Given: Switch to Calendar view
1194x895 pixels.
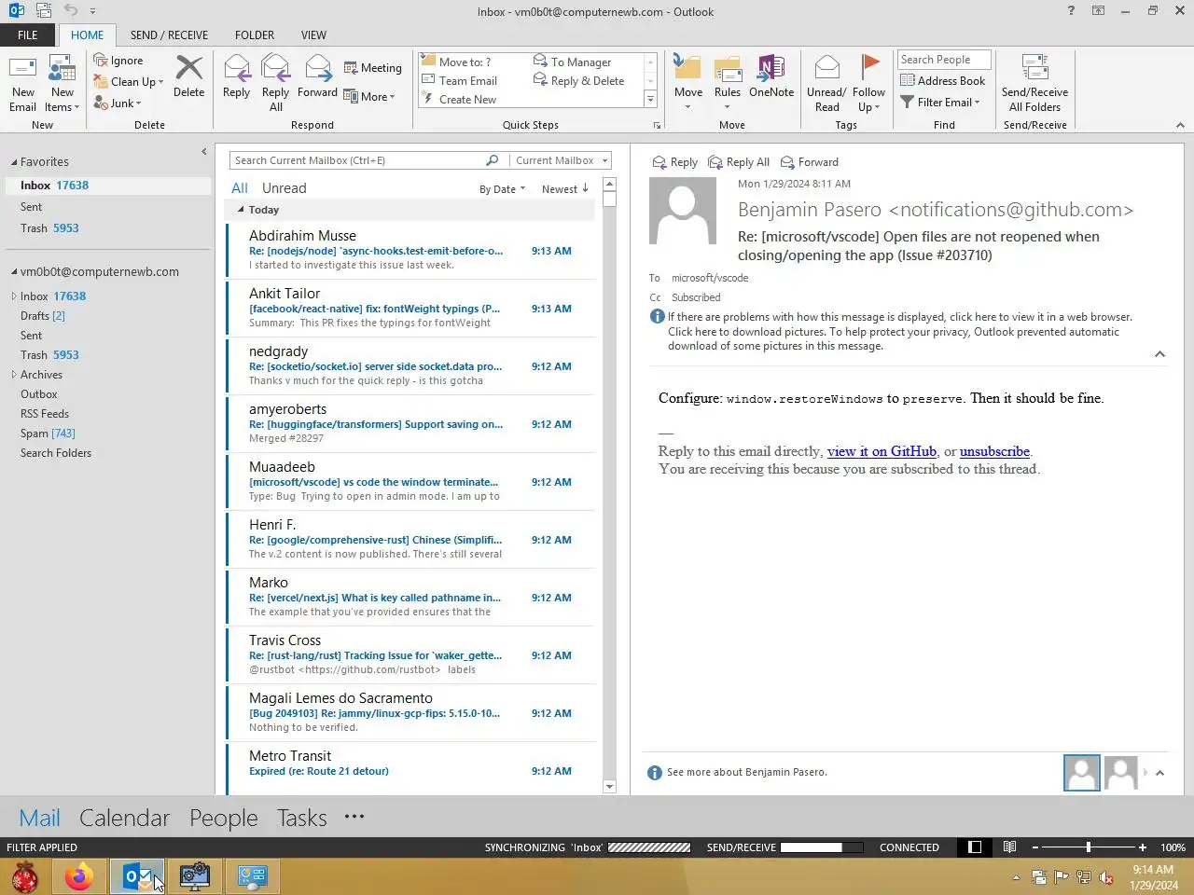Looking at the screenshot, I should [x=124, y=818].
